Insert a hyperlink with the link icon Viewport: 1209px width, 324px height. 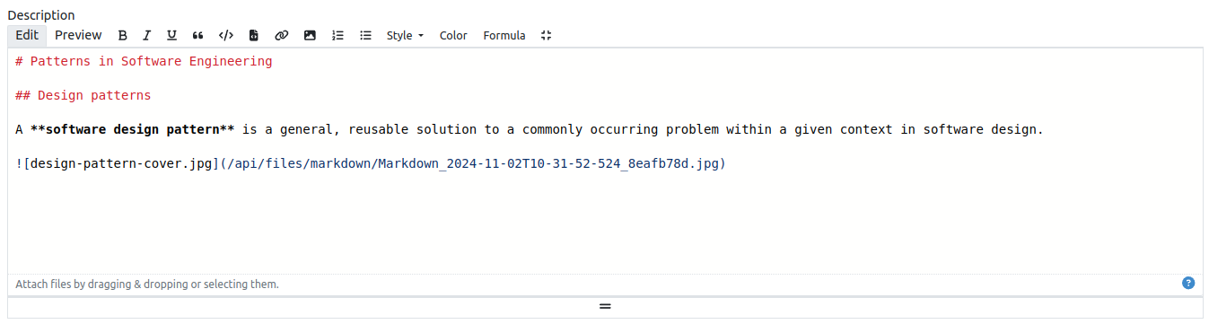281,36
